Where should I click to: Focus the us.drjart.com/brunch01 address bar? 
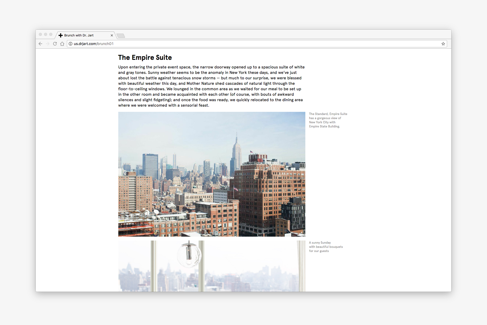point(256,44)
